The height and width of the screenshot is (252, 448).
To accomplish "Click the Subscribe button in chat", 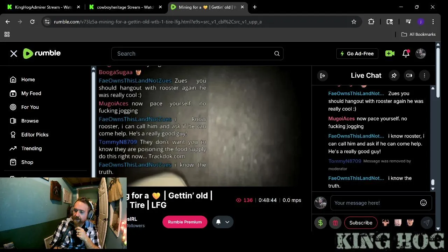I will [361, 223].
